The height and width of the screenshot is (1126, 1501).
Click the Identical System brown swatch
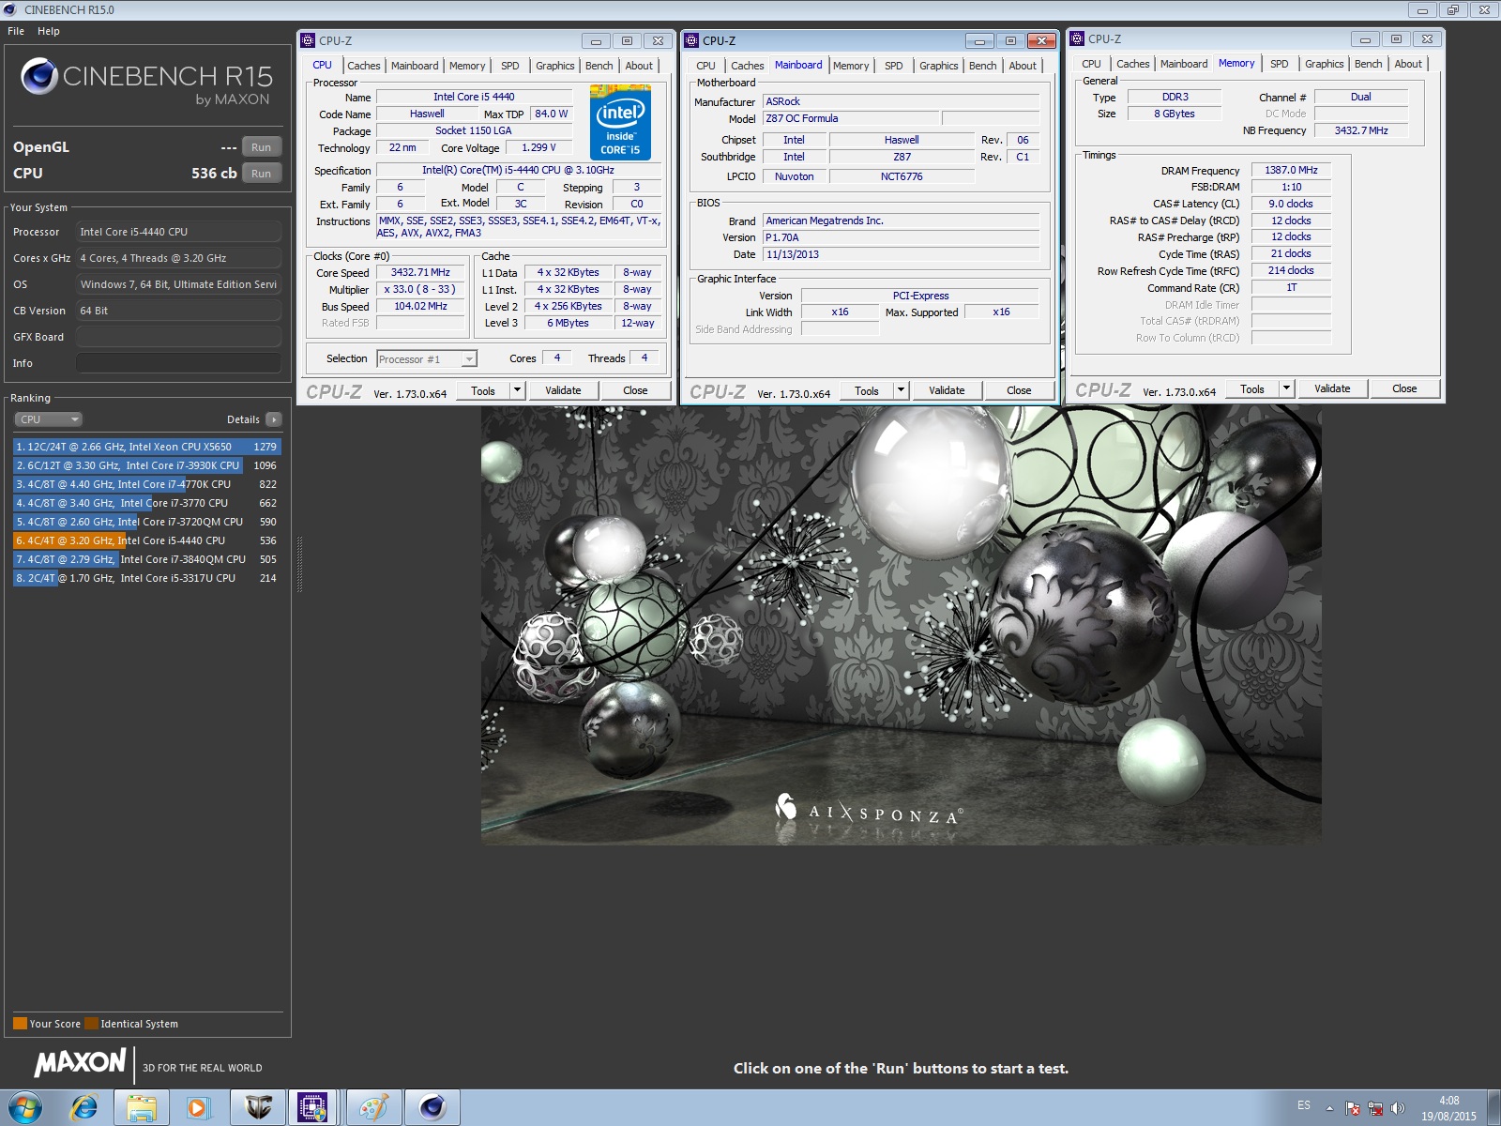coord(91,1024)
